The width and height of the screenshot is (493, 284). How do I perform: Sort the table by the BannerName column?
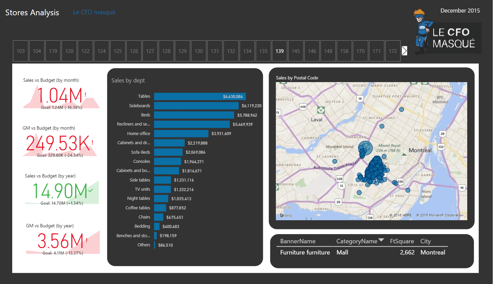[x=298, y=241]
